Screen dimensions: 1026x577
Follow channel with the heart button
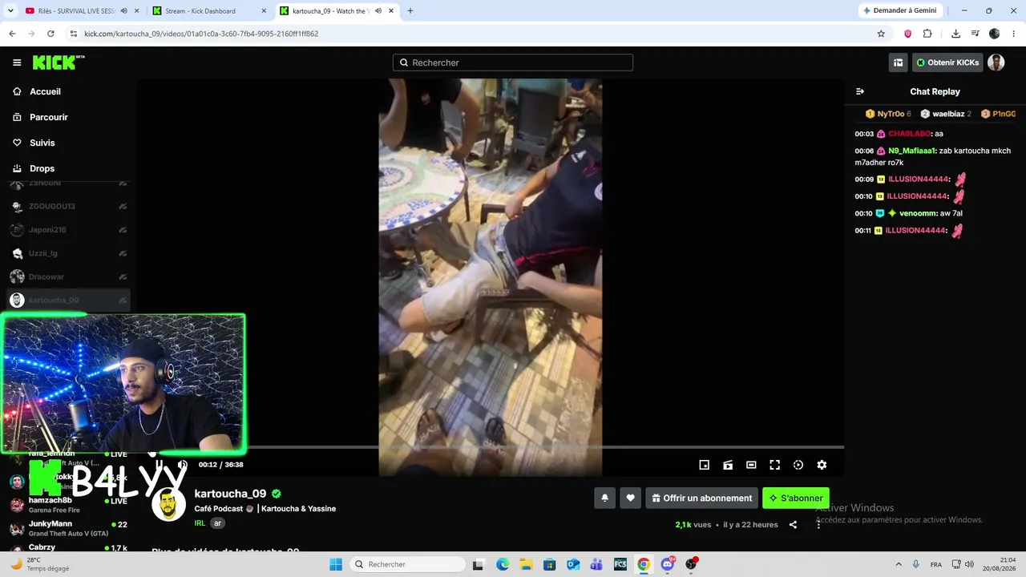[x=630, y=498]
